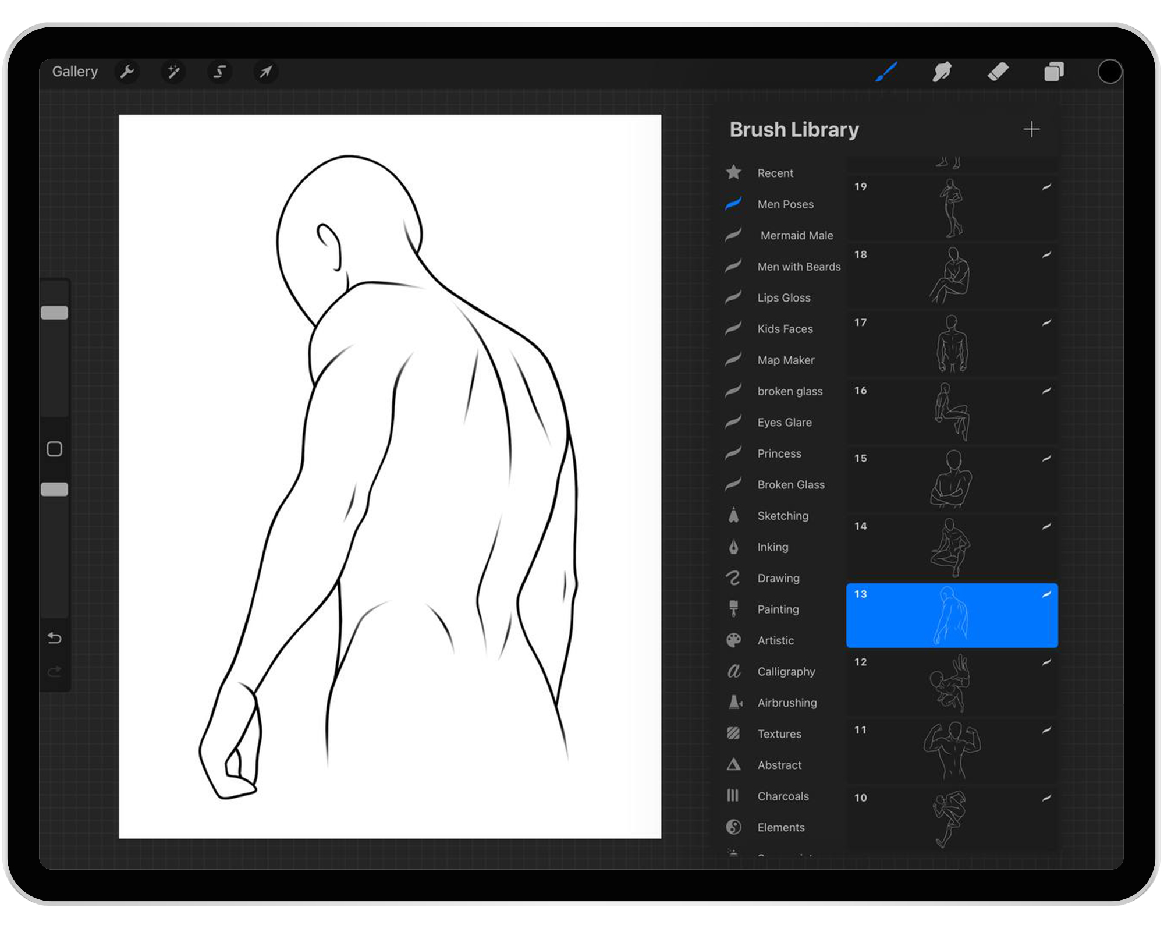Return to the Gallery

tap(74, 71)
